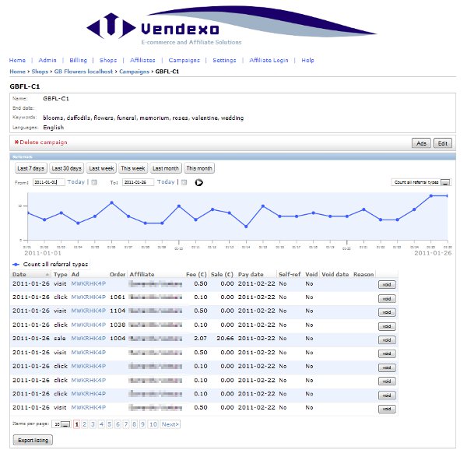
Task: Sort by the Void date column header
Action: [335, 274]
